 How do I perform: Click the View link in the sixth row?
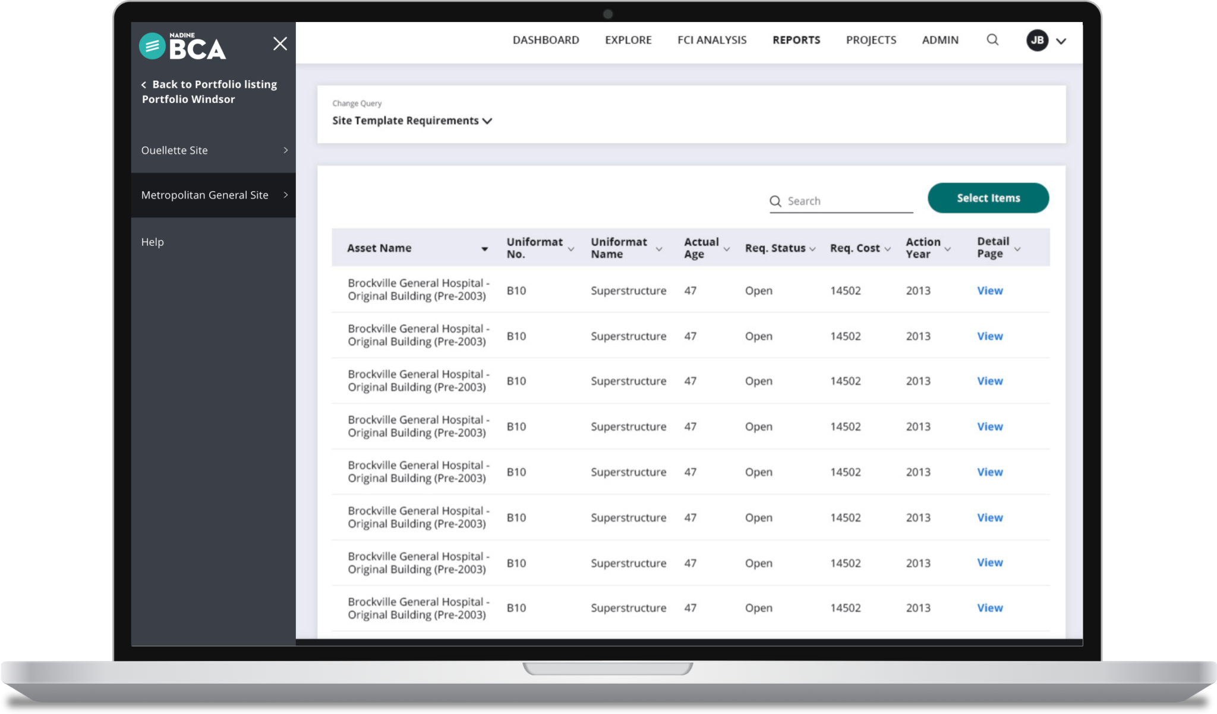click(x=990, y=517)
